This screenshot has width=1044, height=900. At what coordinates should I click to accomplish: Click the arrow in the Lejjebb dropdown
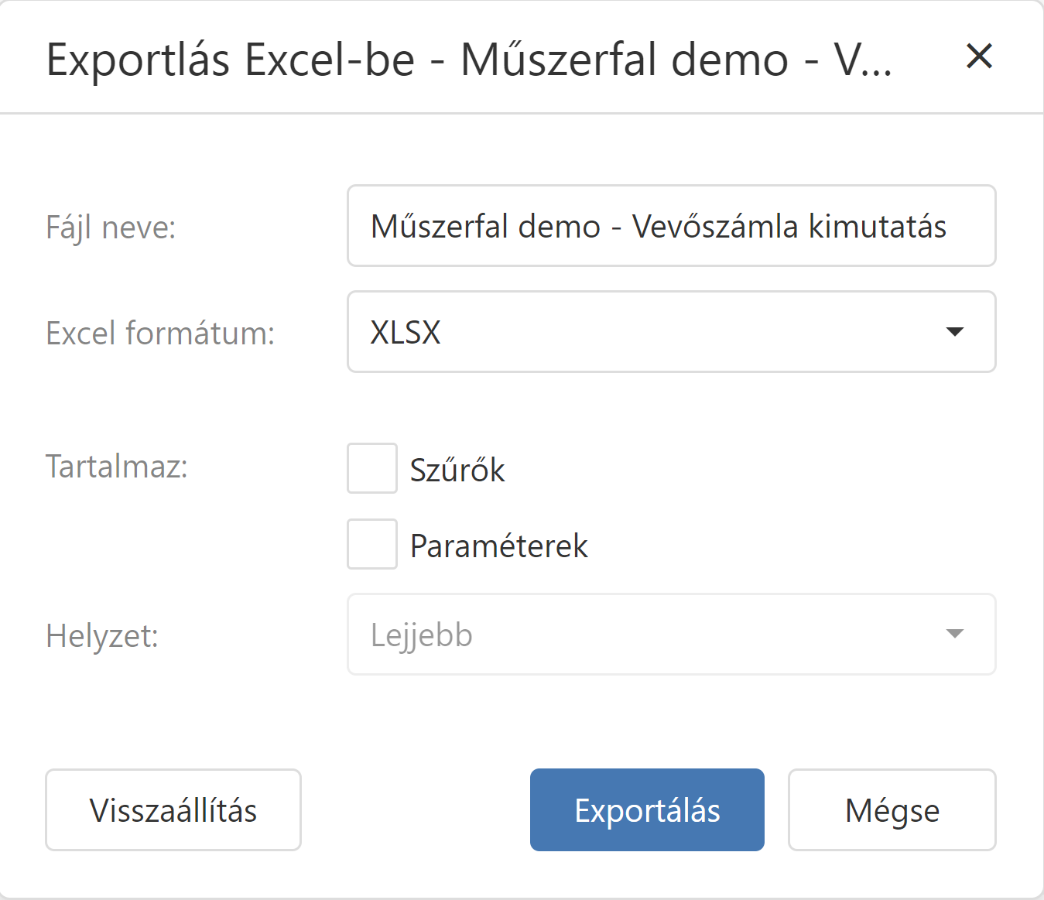[955, 634]
